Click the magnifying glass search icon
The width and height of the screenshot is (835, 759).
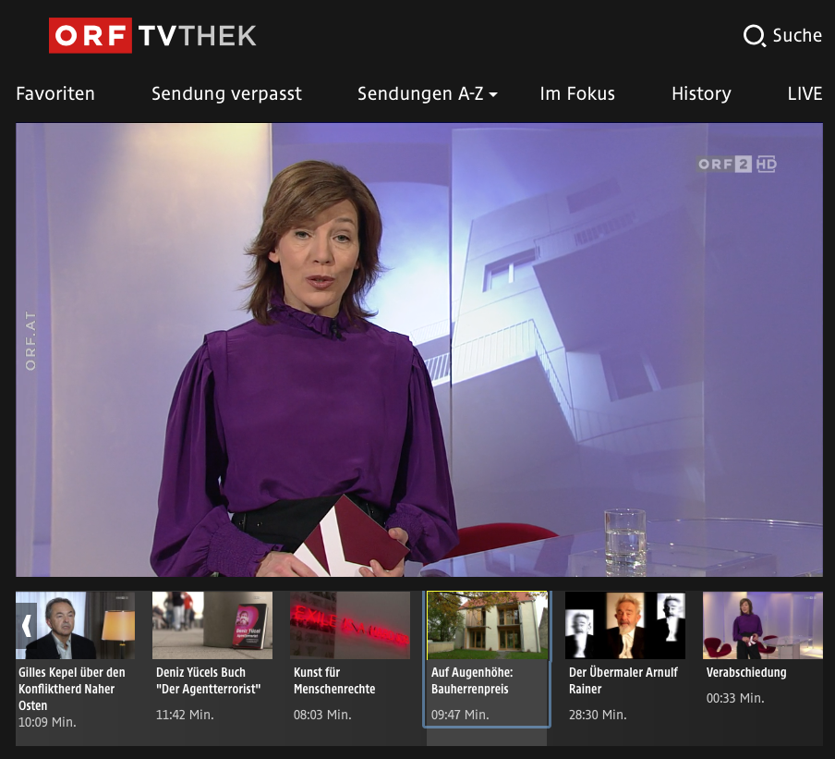[754, 36]
